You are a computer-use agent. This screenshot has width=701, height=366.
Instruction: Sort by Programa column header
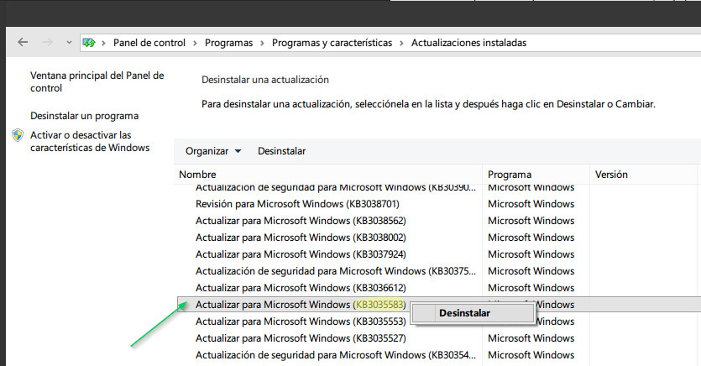[536, 175]
